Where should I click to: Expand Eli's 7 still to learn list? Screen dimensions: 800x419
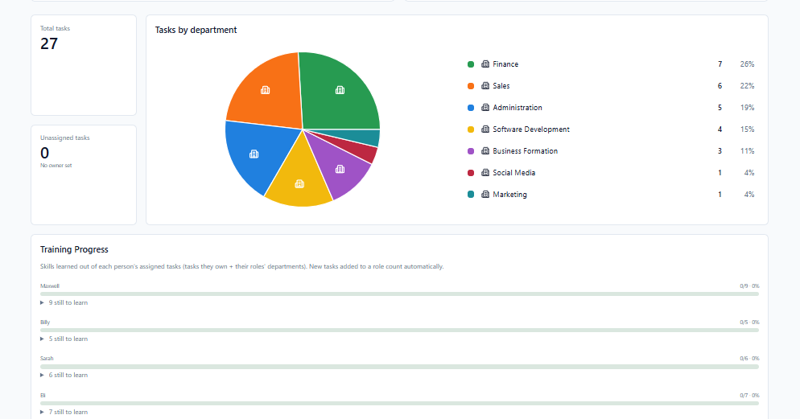(x=64, y=412)
